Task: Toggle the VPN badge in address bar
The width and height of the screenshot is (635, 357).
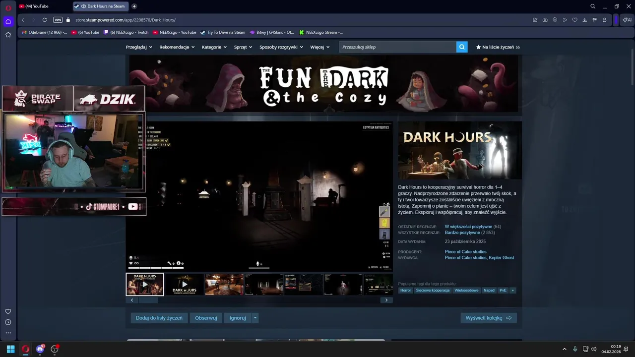Action: tap(58, 20)
